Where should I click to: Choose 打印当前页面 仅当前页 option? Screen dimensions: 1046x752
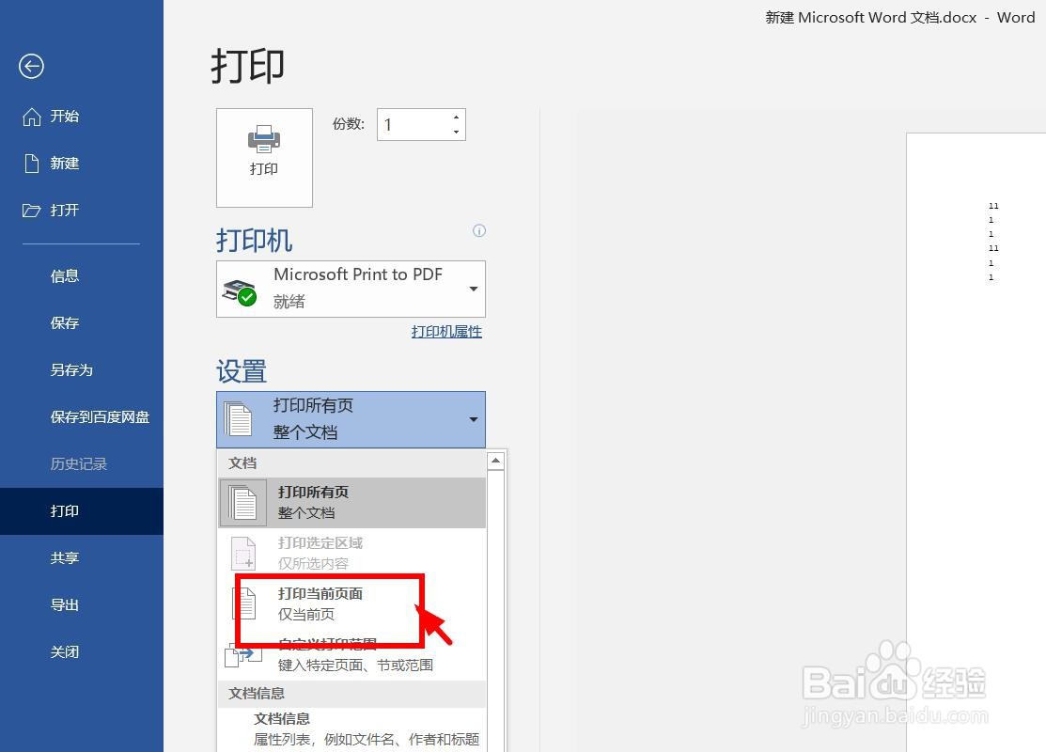[352, 603]
